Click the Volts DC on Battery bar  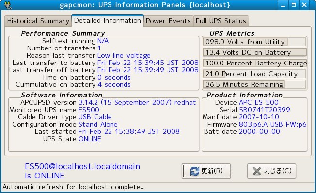coord(254,53)
